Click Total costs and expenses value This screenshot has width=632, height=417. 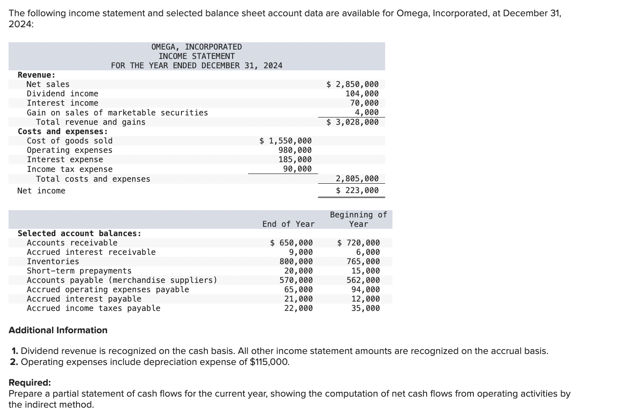pyautogui.click(x=357, y=178)
